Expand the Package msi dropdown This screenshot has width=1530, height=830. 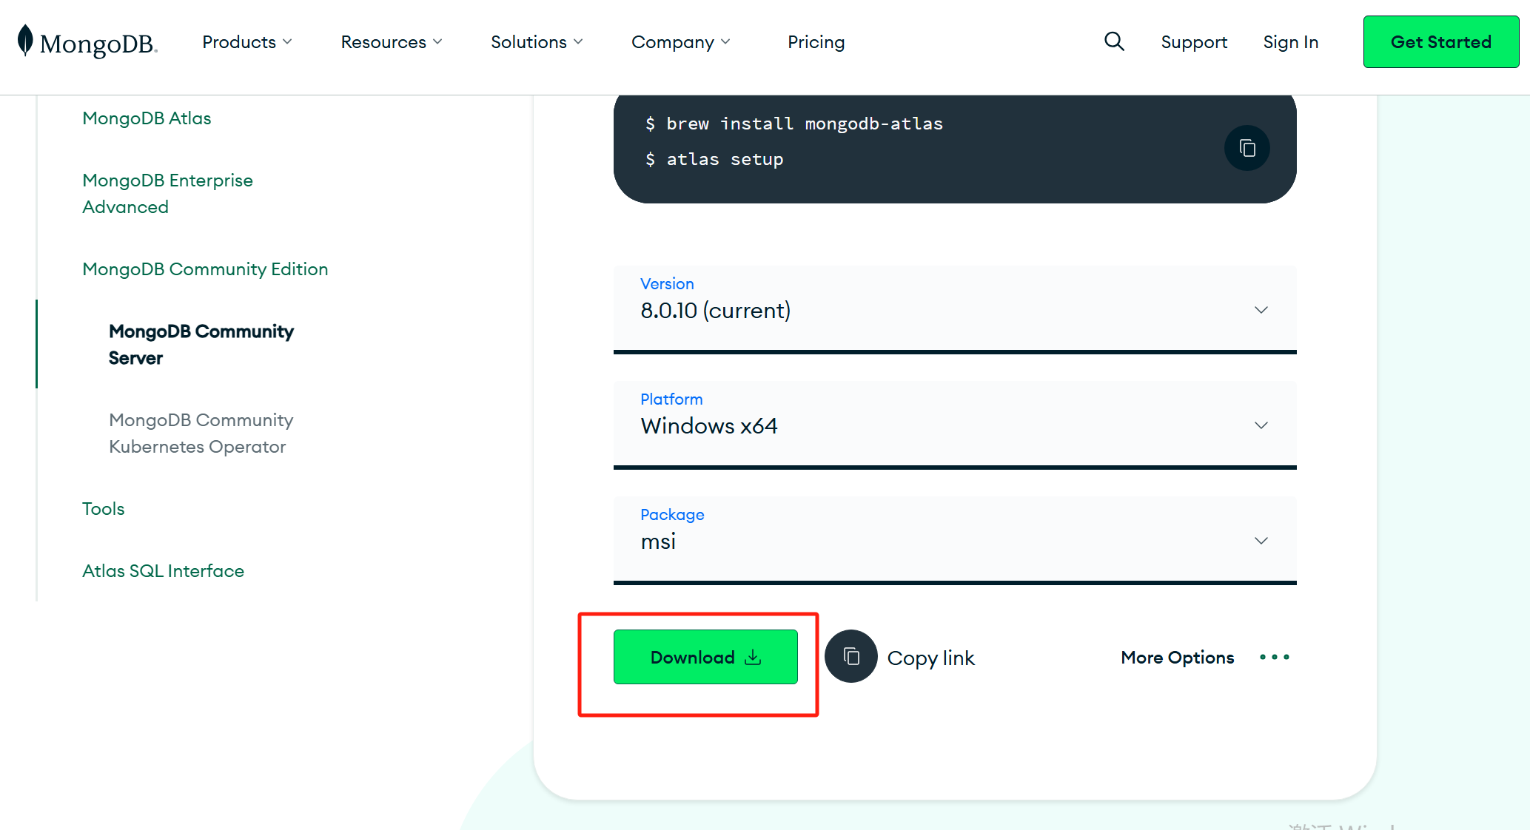click(955, 540)
